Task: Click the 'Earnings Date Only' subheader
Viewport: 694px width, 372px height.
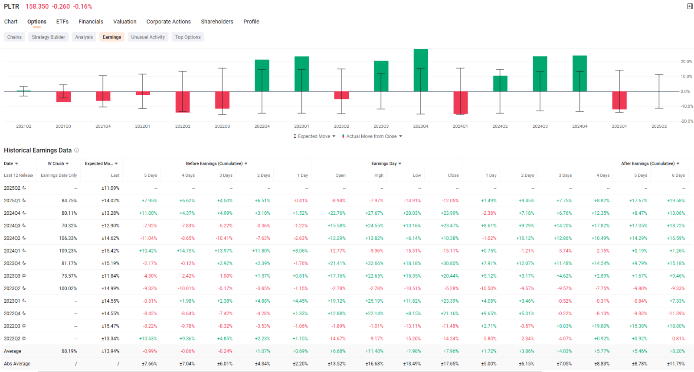Action: pyautogui.click(x=59, y=175)
